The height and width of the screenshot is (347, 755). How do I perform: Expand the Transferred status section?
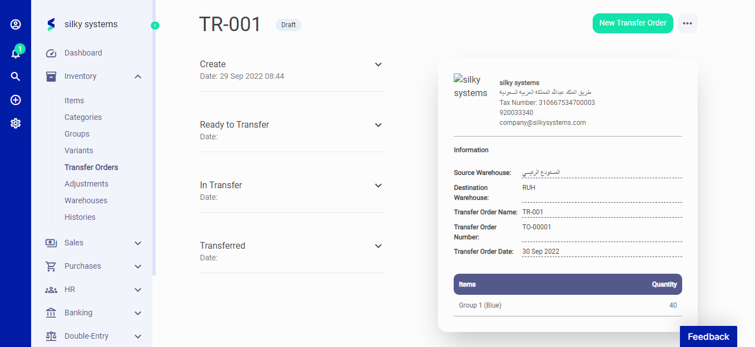tap(378, 246)
